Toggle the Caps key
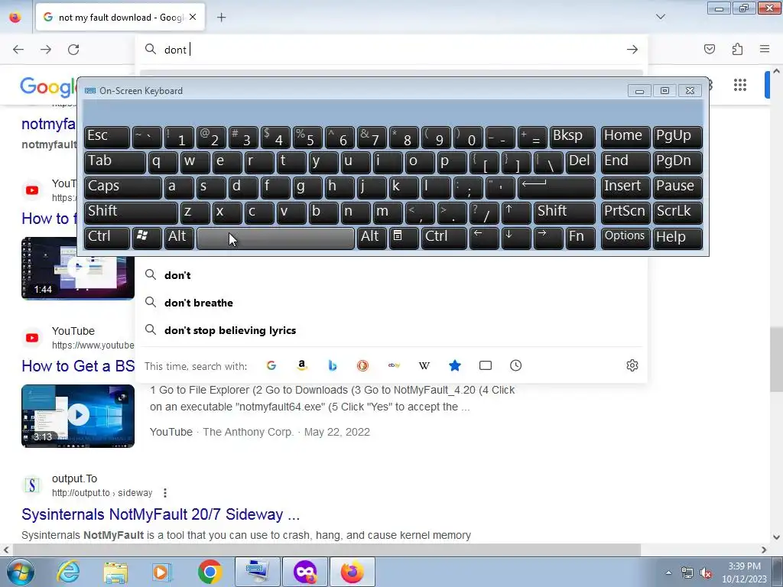This screenshot has height=587, width=783. tap(122, 188)
